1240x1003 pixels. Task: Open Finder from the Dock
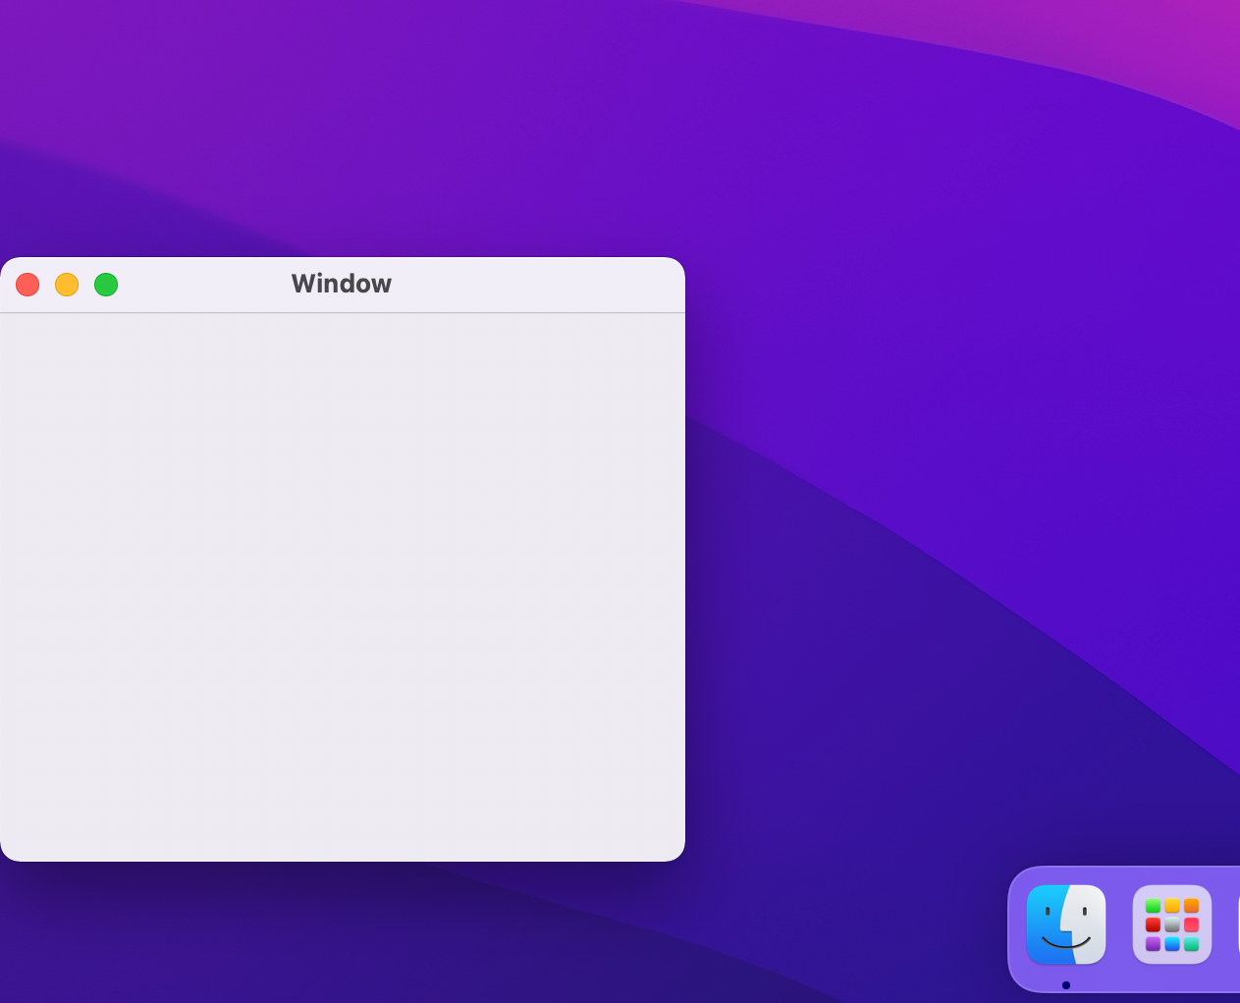1065,924
